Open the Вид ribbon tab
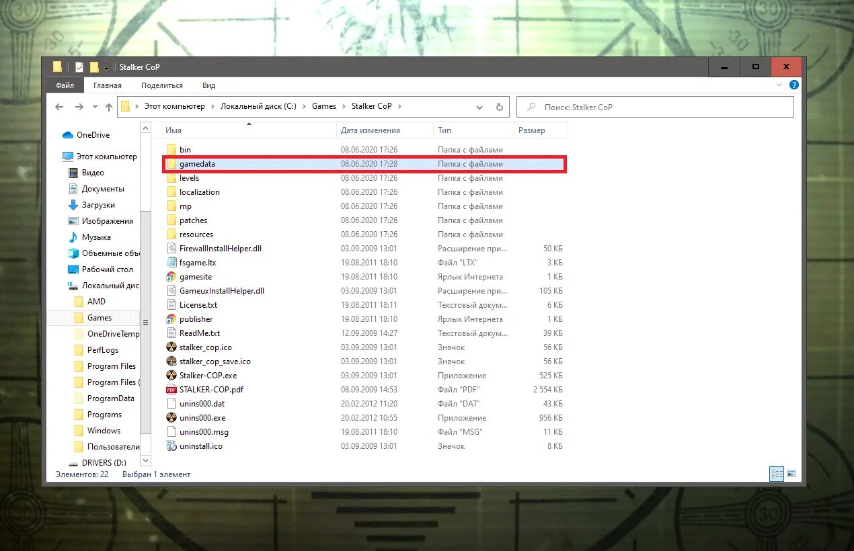 click(209, 85)
